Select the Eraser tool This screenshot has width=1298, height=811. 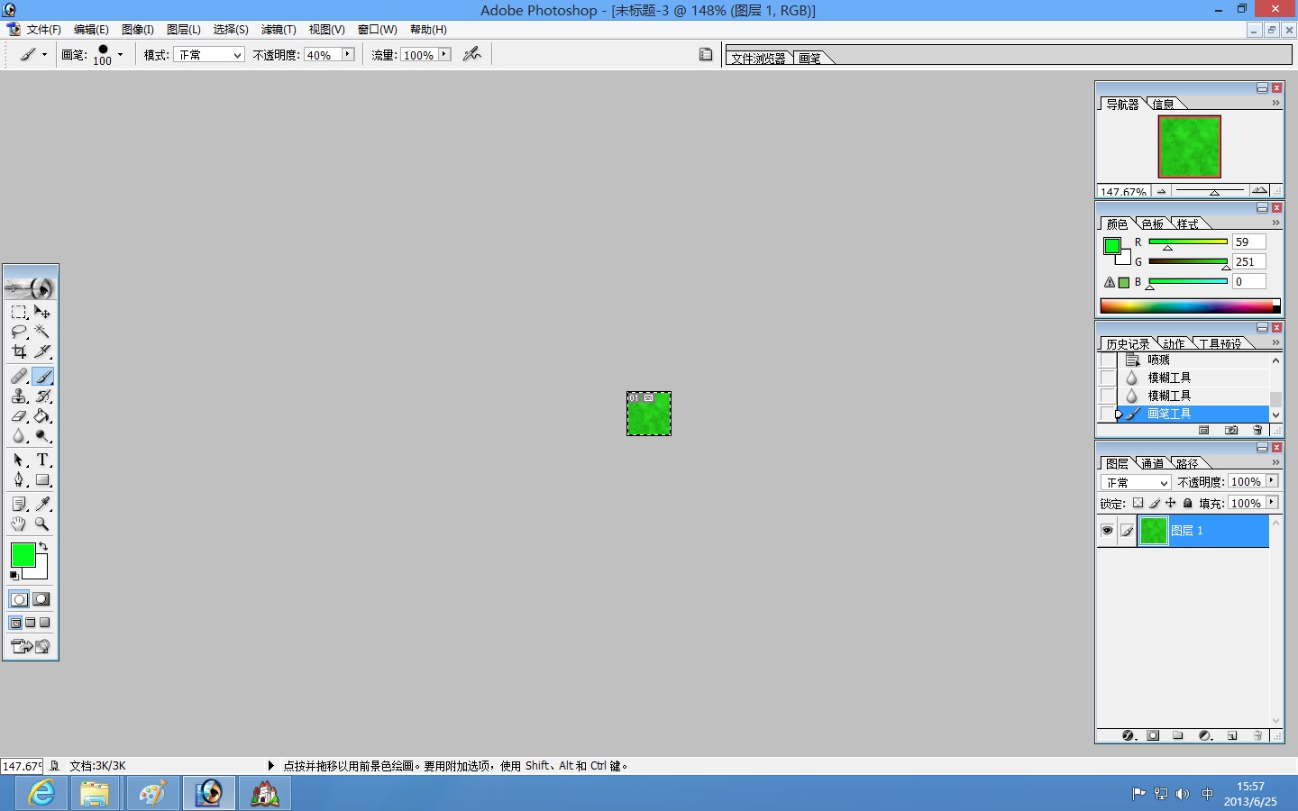pos(19,415)
